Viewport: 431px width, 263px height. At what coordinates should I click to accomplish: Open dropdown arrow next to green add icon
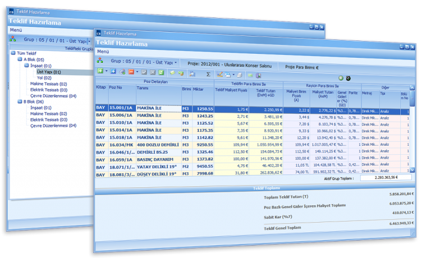pyautogui.click(x=106, y=72)
